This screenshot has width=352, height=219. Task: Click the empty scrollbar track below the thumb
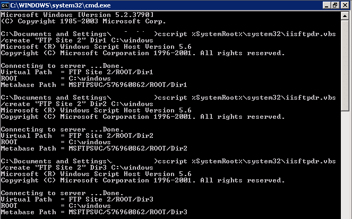[x=345, y=165]
